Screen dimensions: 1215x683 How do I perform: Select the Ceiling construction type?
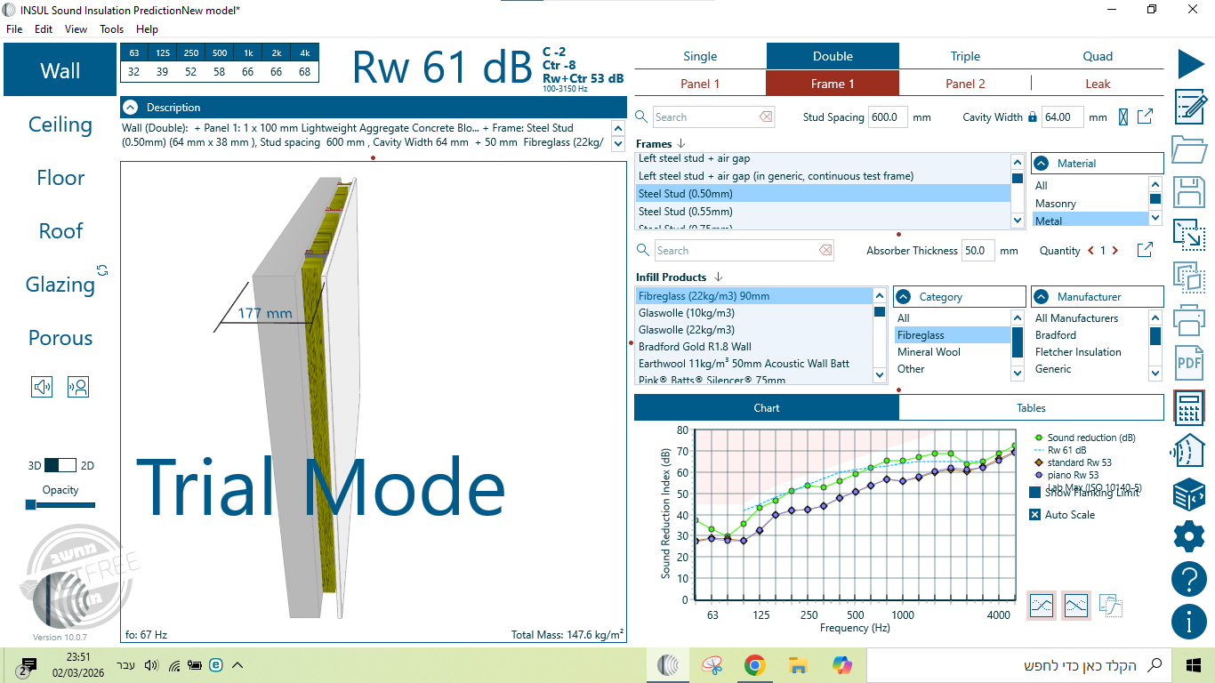click(60, 125)
